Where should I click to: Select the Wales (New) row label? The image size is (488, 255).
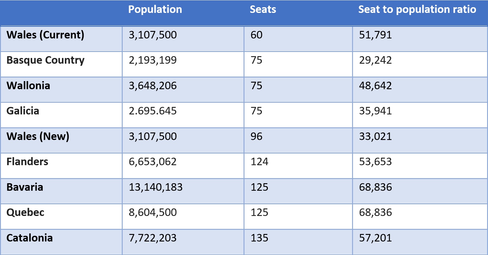point(38,136)
